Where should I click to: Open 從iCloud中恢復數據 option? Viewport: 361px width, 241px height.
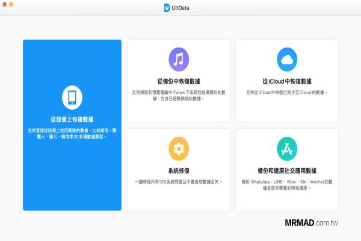(x=287, y=81)
